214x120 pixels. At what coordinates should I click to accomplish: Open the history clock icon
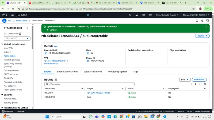[202, 21]
